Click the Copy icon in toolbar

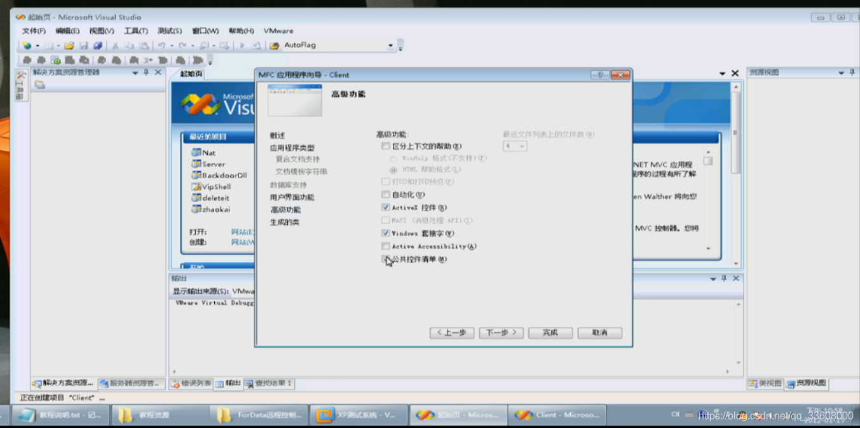129,46
